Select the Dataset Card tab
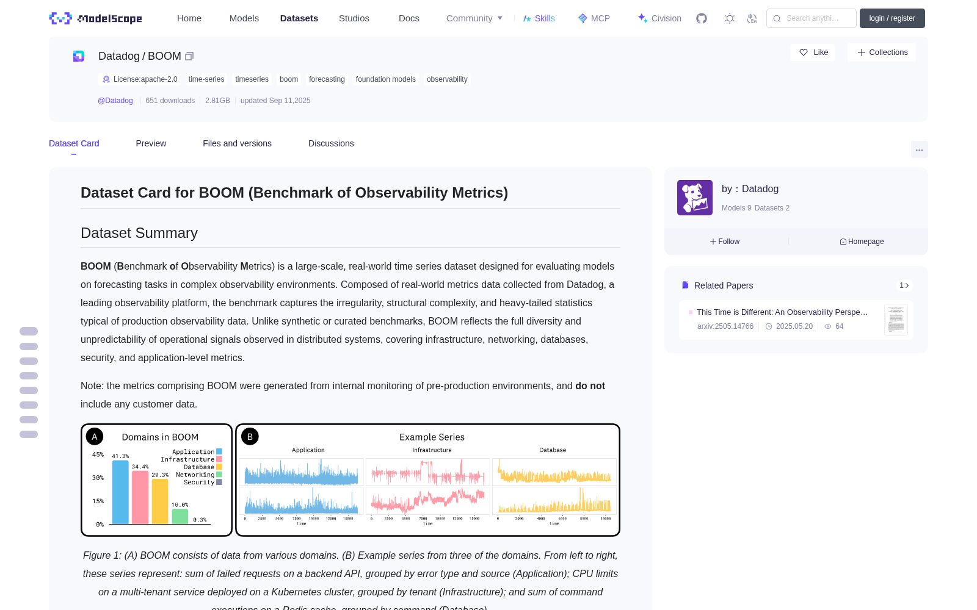977x610 pixels. [x=74, y=143]
